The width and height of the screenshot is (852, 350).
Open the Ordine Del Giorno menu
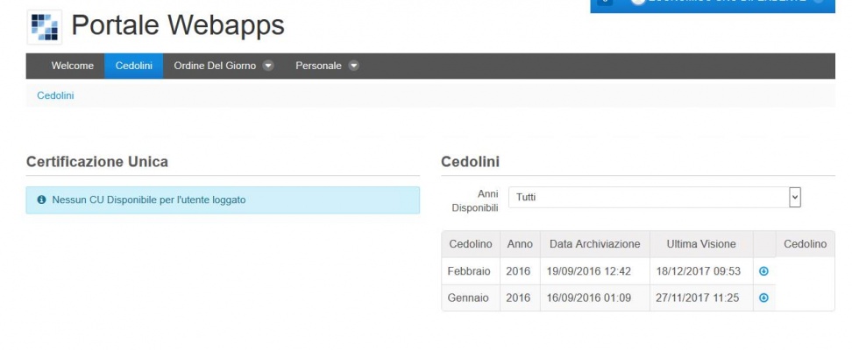coord(216,66)
